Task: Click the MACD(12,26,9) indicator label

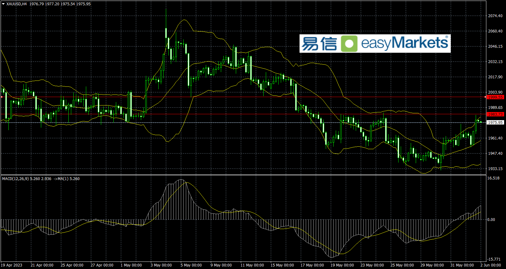Action: (x=15, y=179)
